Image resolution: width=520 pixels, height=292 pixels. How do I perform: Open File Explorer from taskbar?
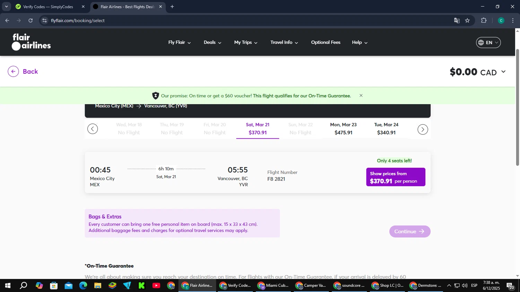(98, 286)
